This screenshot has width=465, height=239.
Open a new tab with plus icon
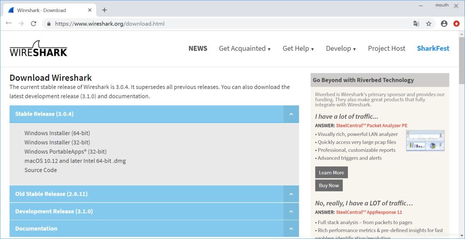click(104, 10)
